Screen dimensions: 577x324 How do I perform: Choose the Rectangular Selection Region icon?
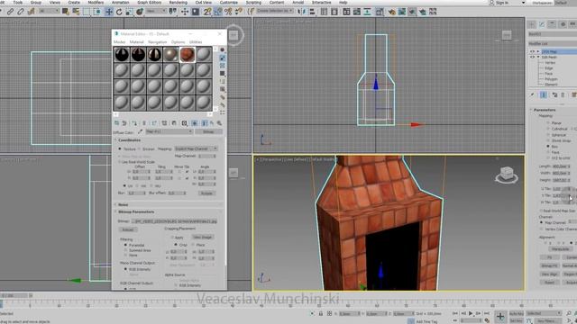87,12
